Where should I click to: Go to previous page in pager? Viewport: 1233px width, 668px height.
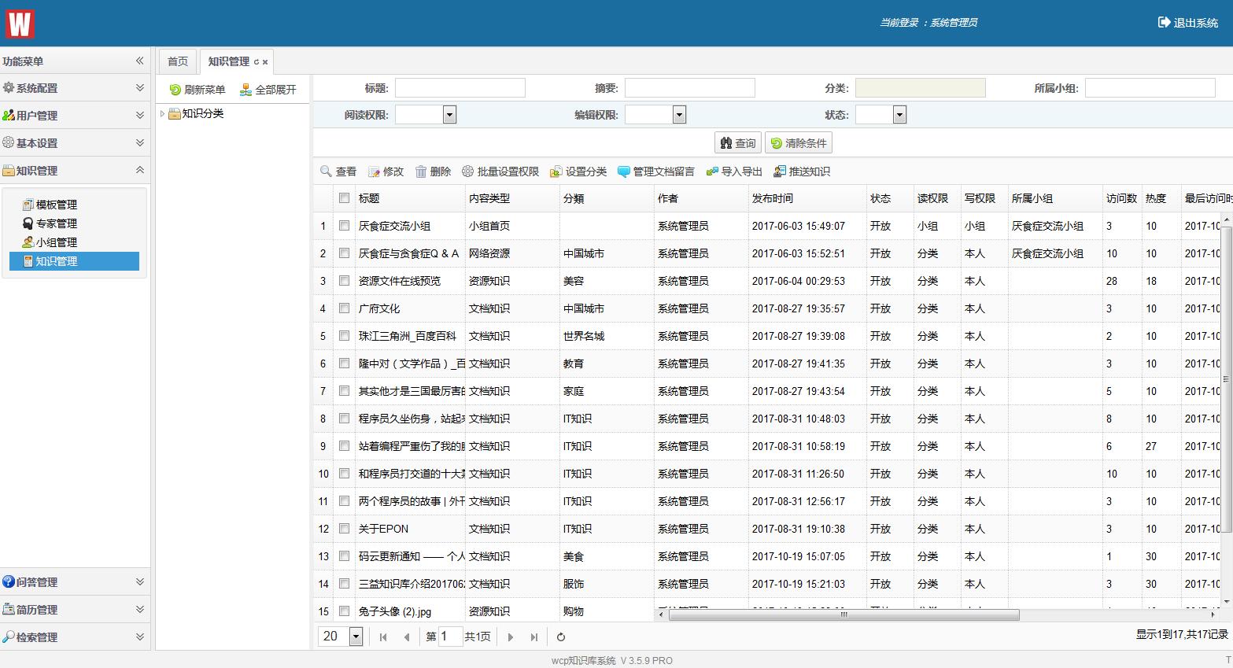click(x=407, y=637)
